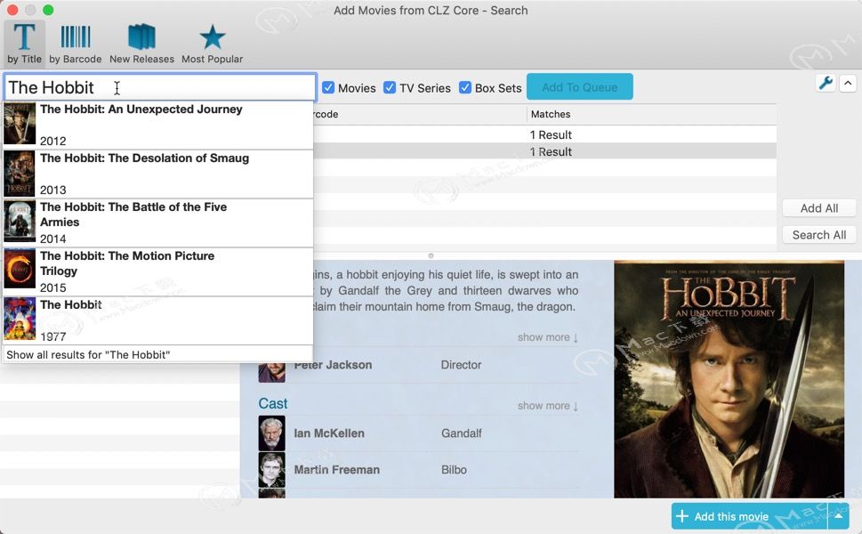Screen dimensions: 862x534
Task: Click the Director role label
Action: click(x=461, y=365)
